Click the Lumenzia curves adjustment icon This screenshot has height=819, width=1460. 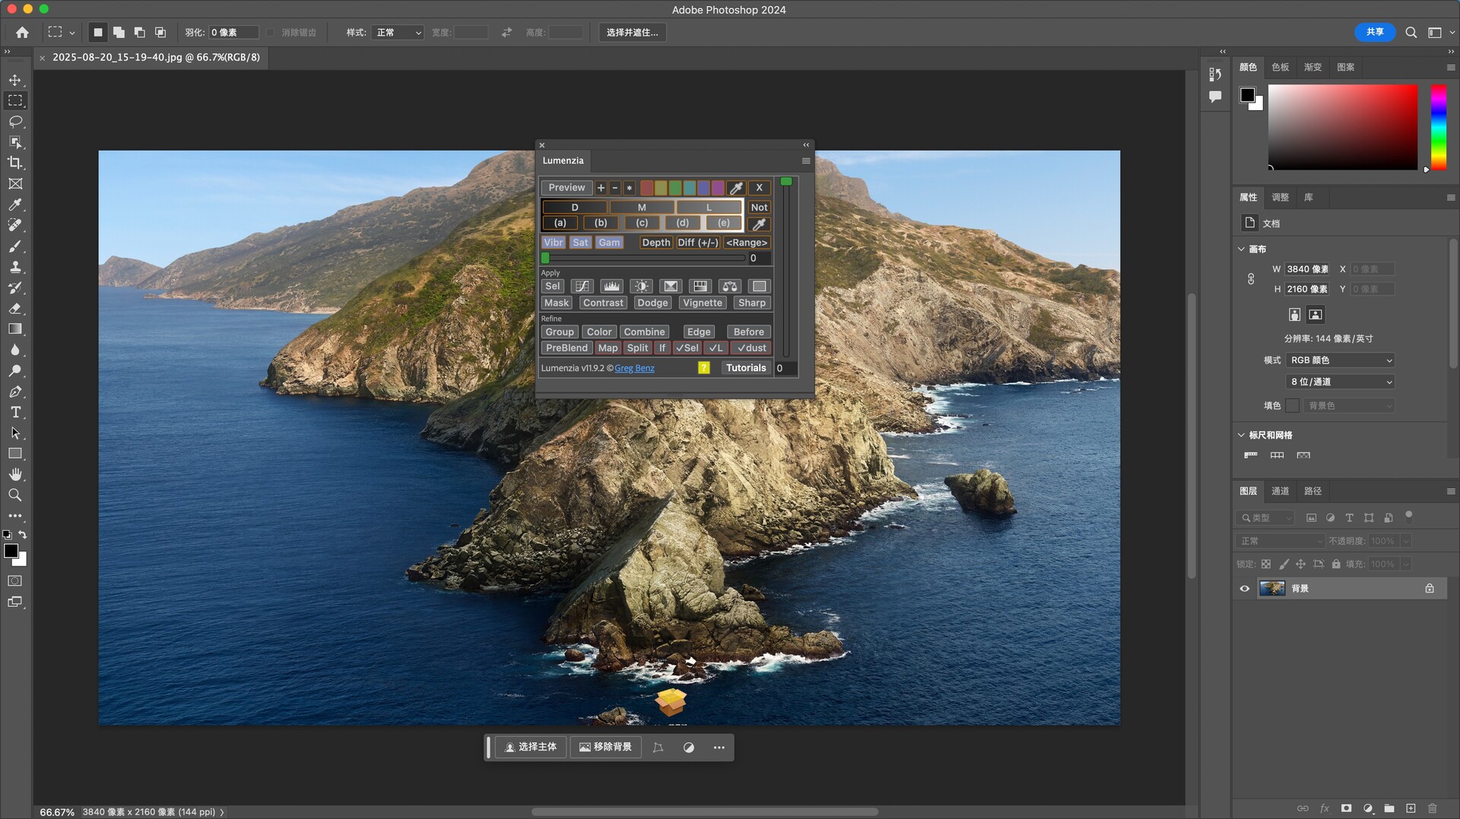(582, 286)
